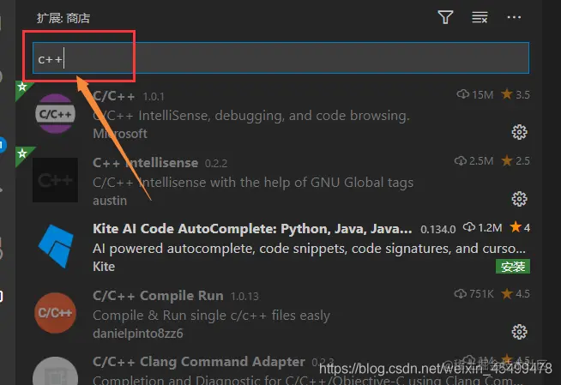Image resolution: width=561 pixels, height=385 pixels.
Task: Click Clang description 'Completion and Diagnostic for C/C++'
Action: click(309, 380)
